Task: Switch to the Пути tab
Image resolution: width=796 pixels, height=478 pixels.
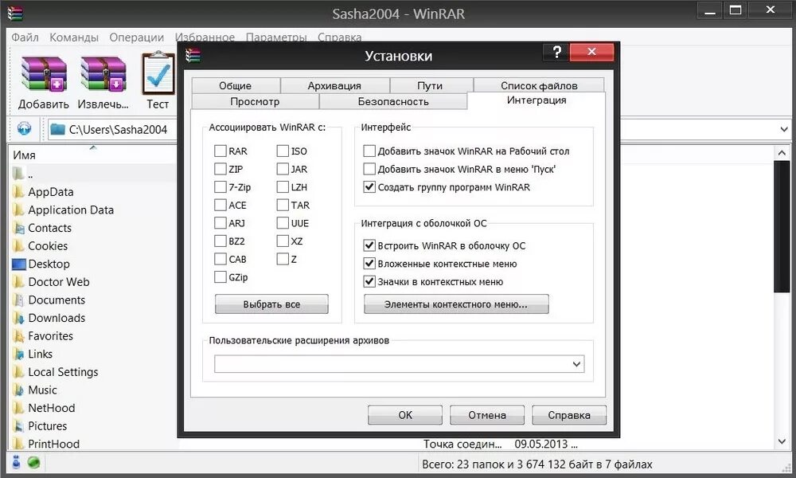Action: click(x=431, y=85)
